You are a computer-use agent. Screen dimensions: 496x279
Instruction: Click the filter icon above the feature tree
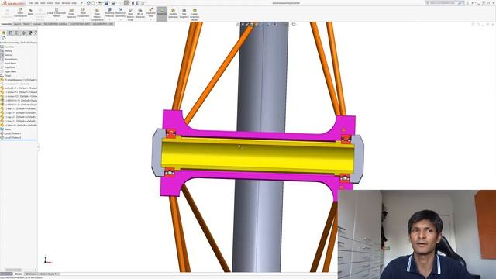click(x=3, y=38)
